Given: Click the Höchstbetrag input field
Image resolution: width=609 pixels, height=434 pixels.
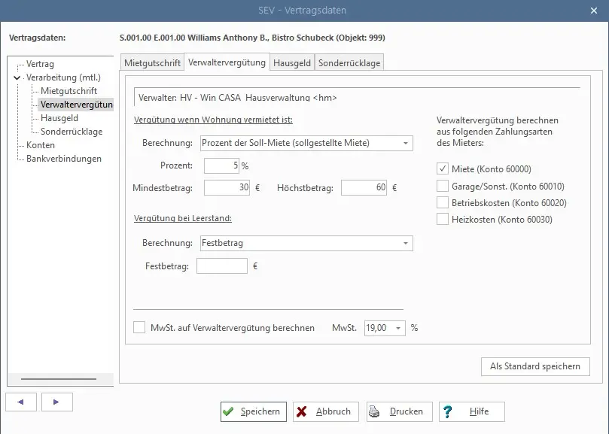Looking at the screenshot, I should (x=364, y=187).
